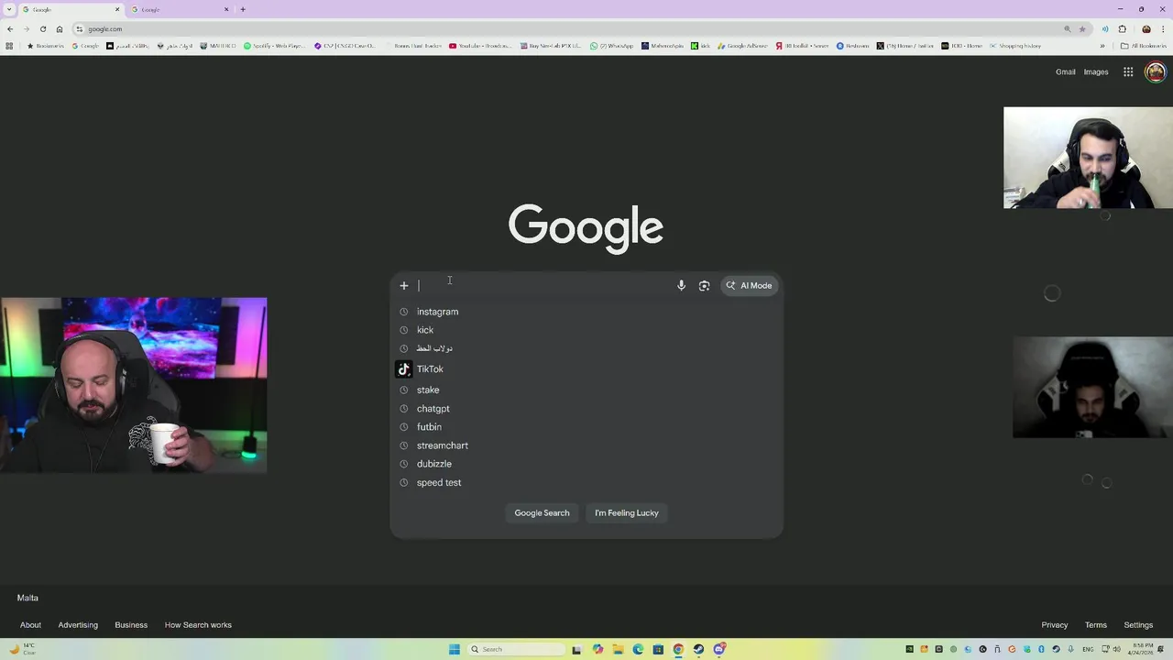The height and width of the screenshot is (660, 1173).
Task: Open a new tab with plus button
Action: [242, 9]
